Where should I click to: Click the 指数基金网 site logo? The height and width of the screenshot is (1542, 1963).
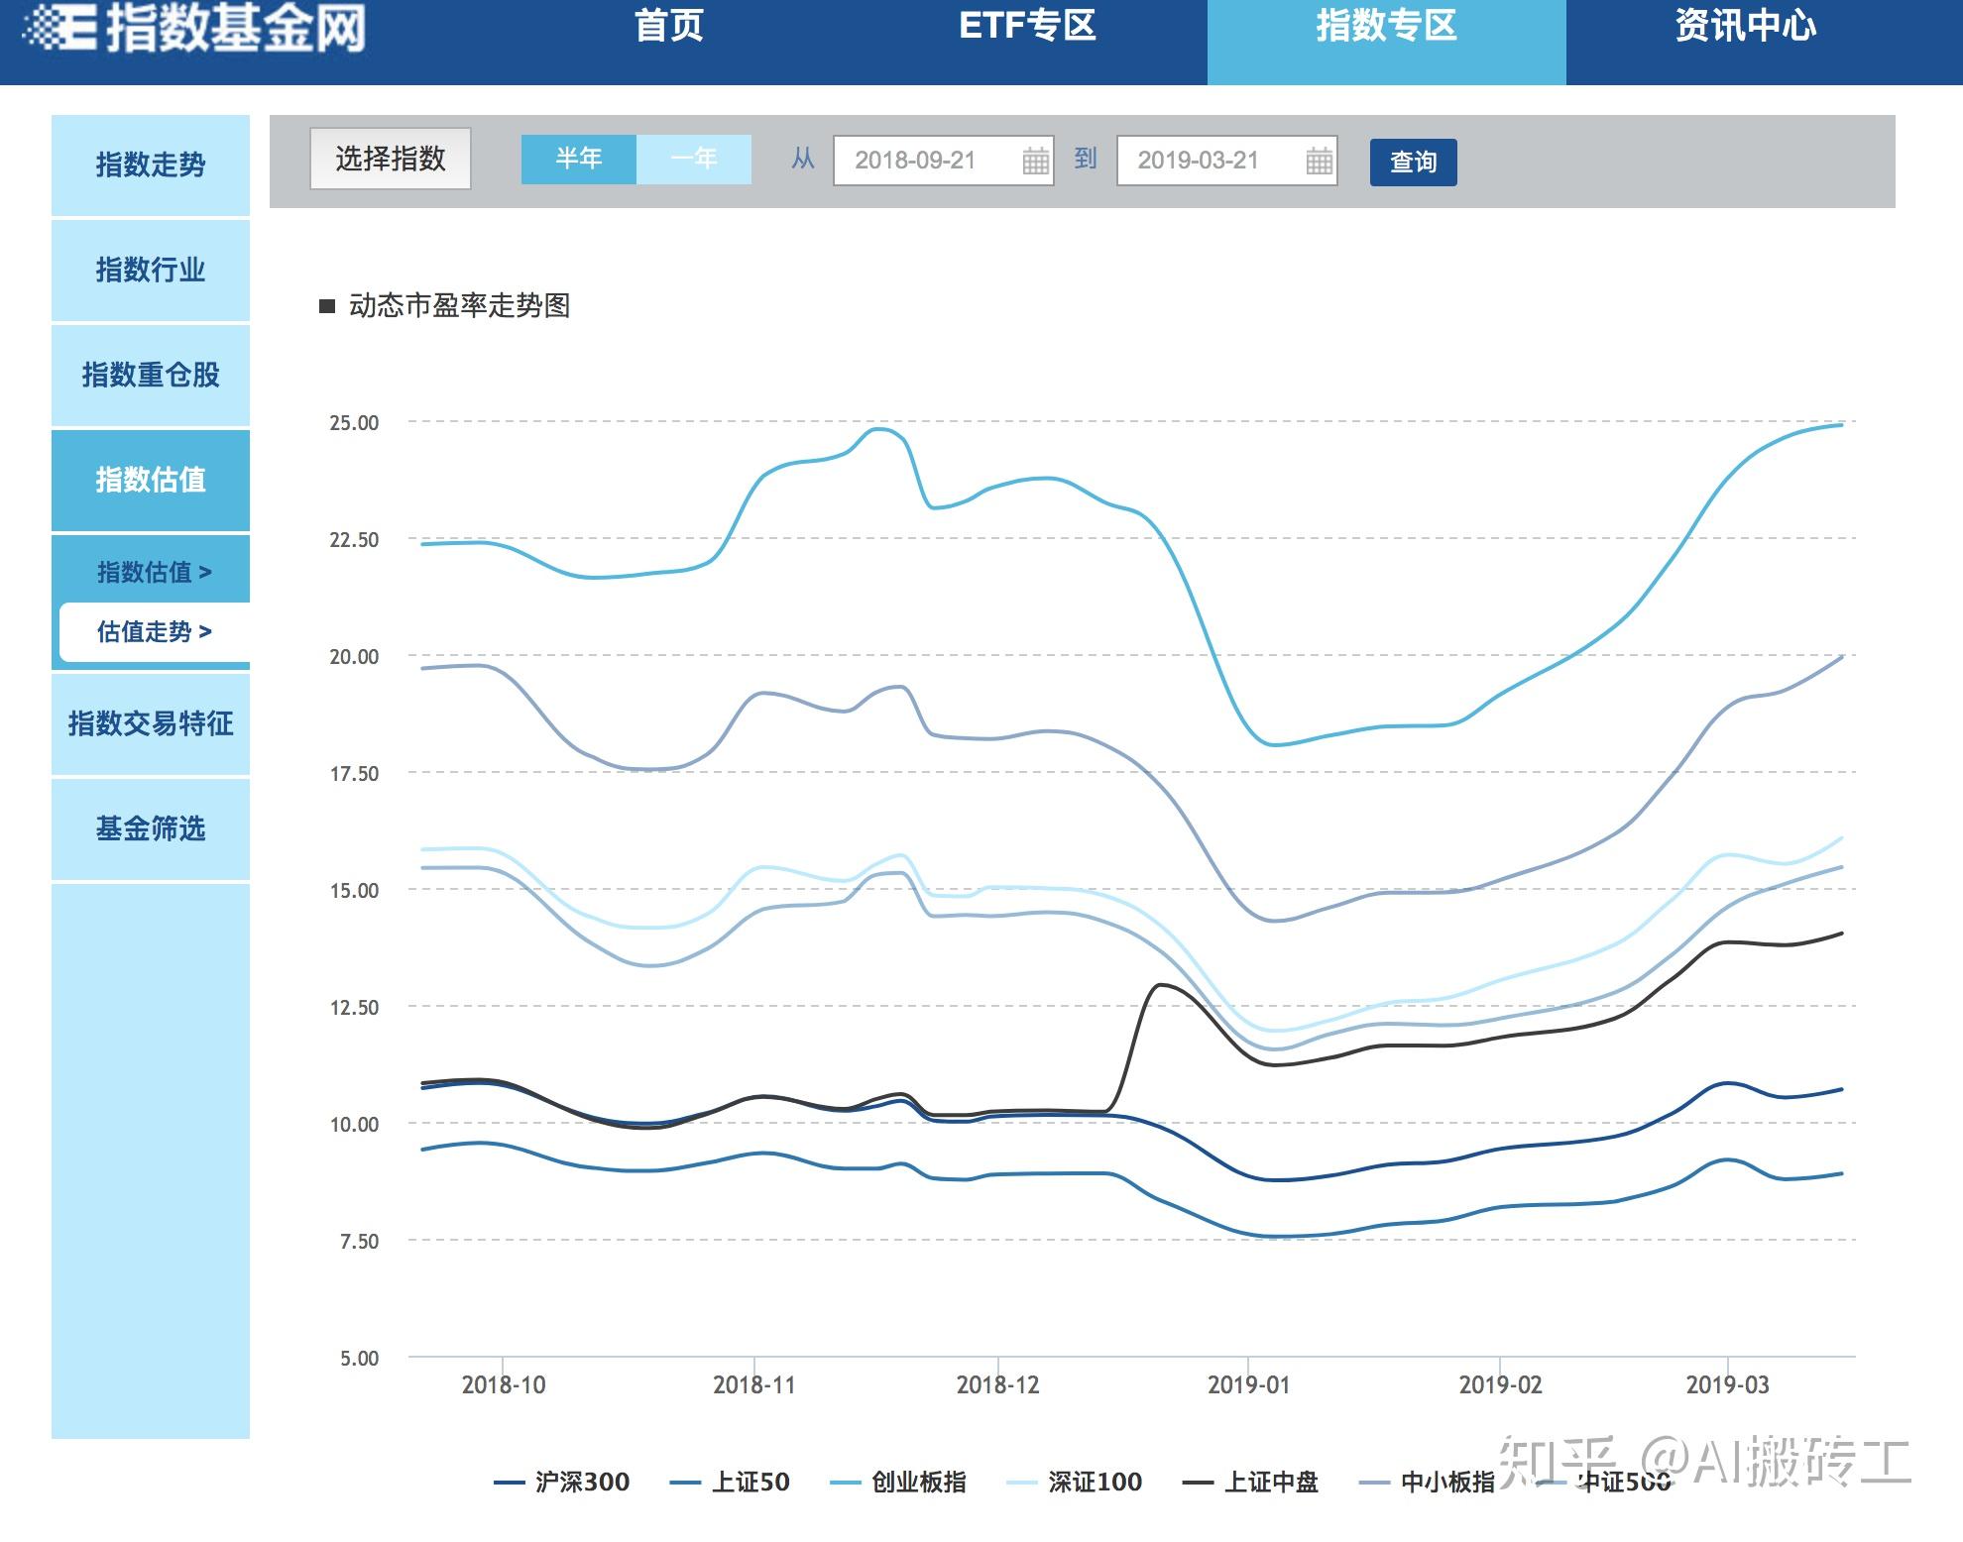(x=194, y=28)
